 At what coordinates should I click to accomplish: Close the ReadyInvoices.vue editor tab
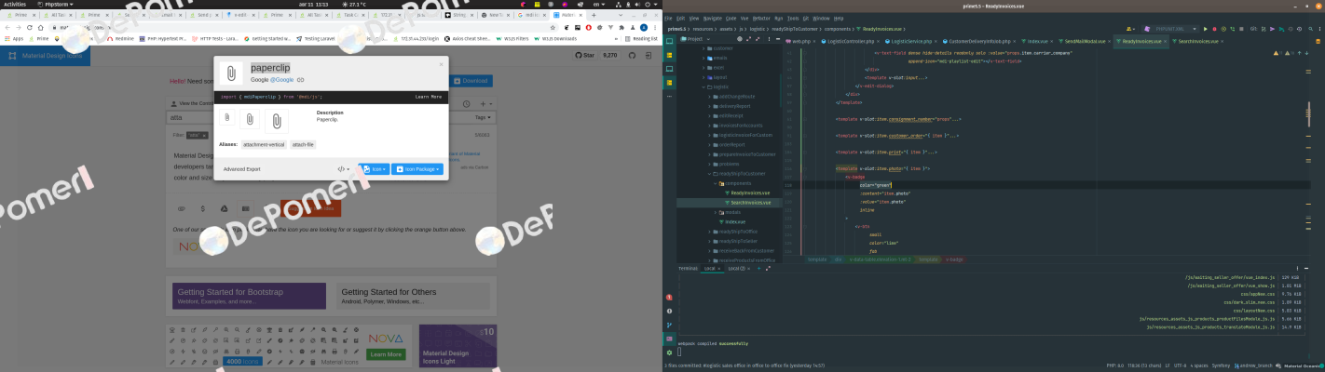[x=1165, y=42]
